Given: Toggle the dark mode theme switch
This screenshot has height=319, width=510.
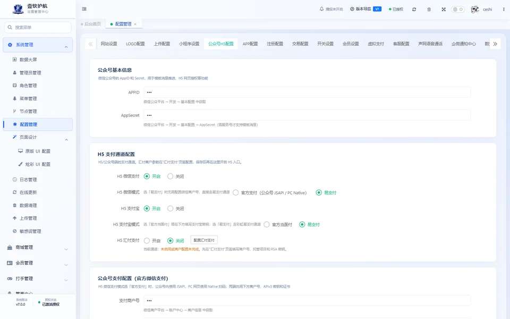Looking at the screenshot, I should [x=457, y=10].
